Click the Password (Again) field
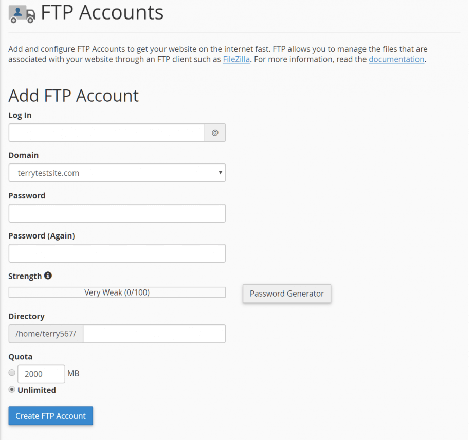 (x=117, y=253)
